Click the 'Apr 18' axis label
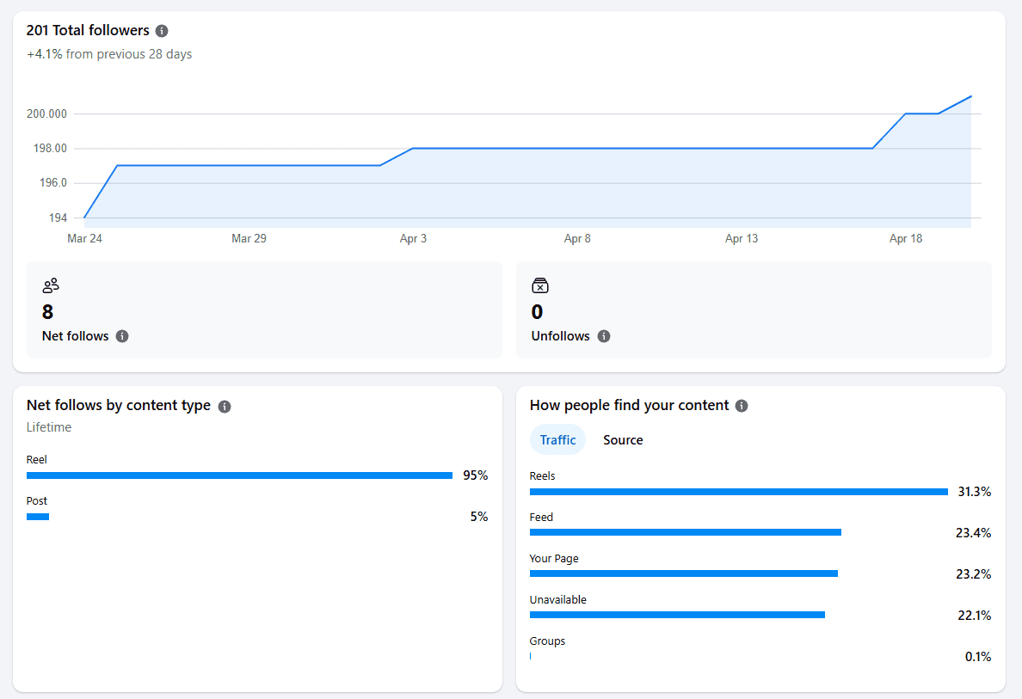 click(x=906, y=238)
